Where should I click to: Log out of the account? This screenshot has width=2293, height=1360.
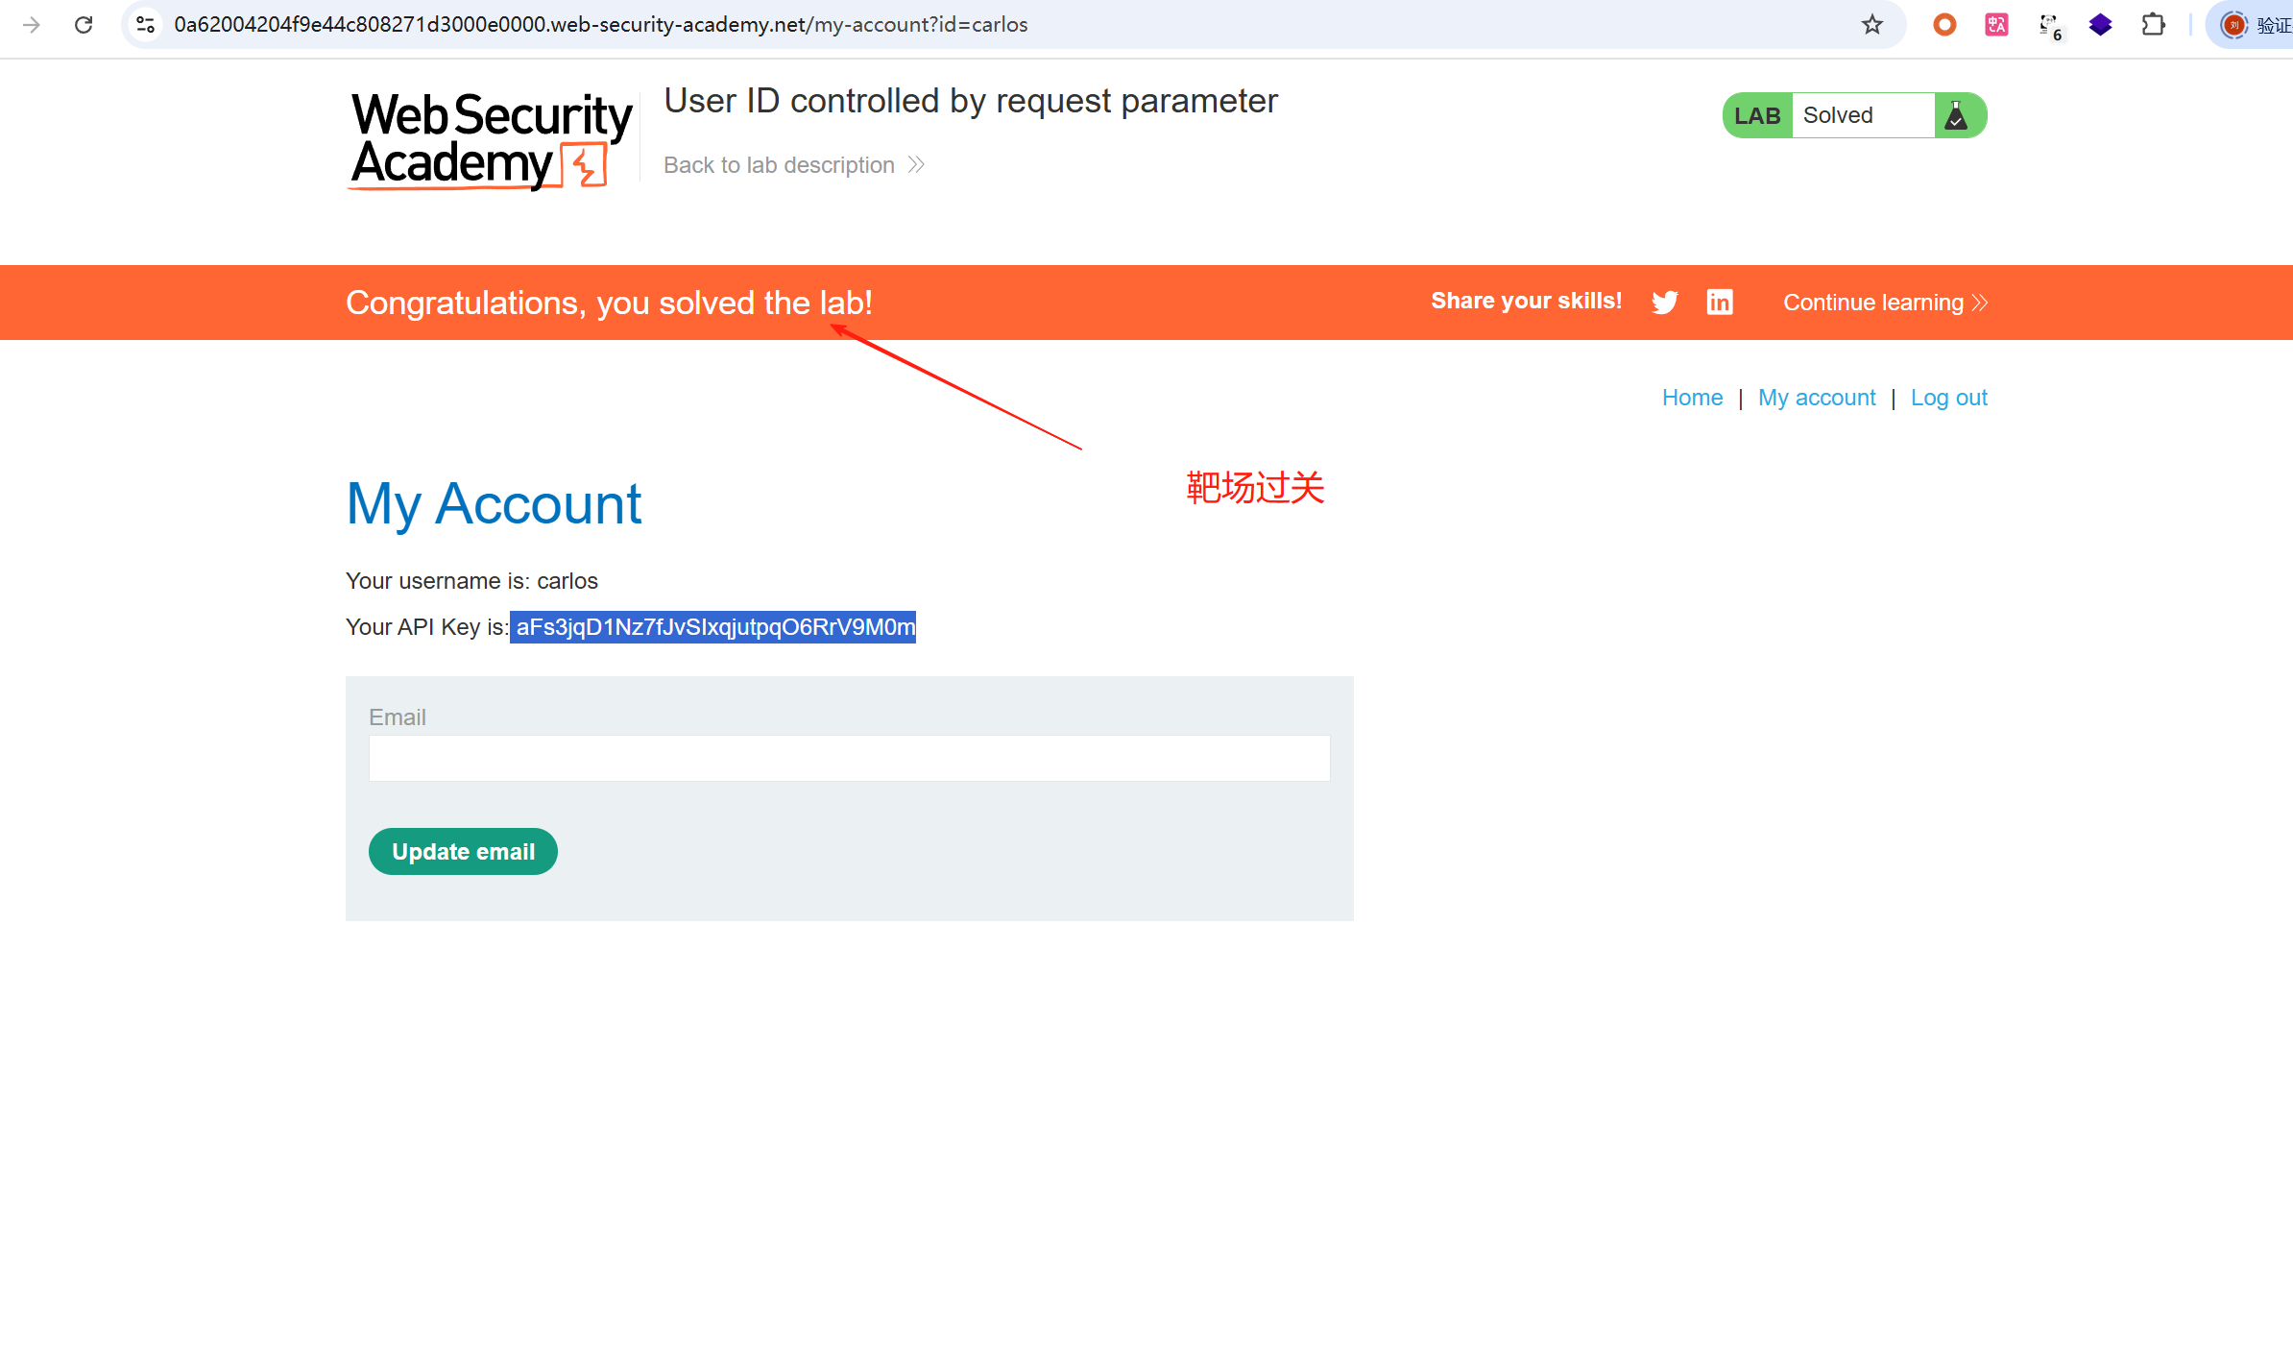[x=1948, y=398]
